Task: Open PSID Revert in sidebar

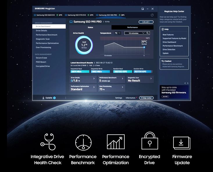Action: (41, 62)
